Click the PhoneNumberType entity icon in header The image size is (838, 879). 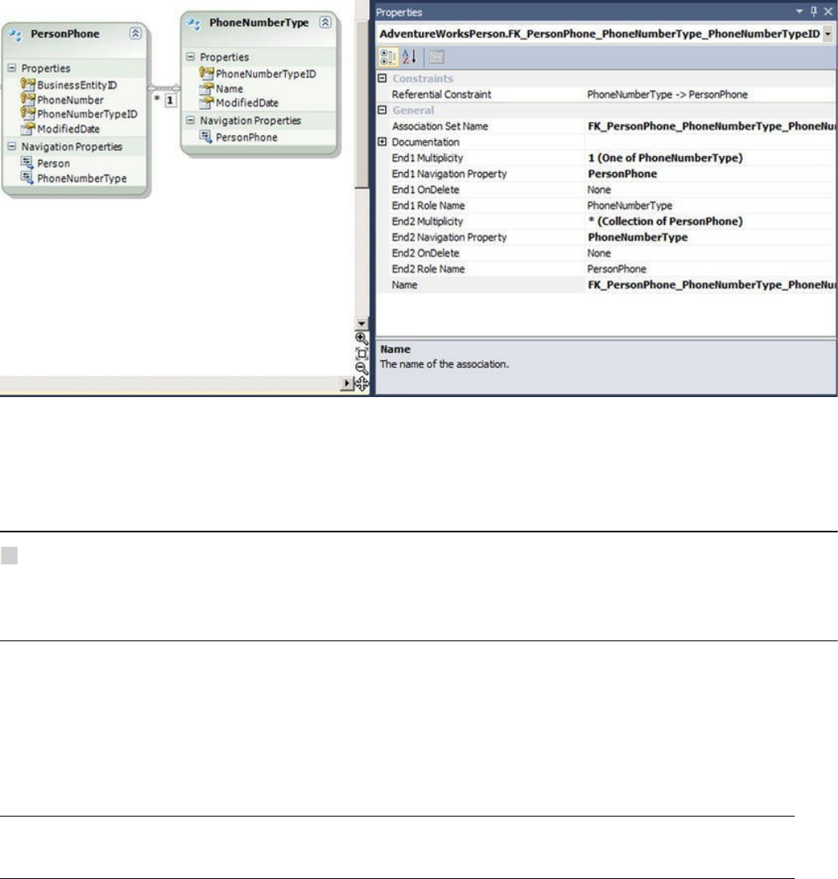click(x=194, y=23)
